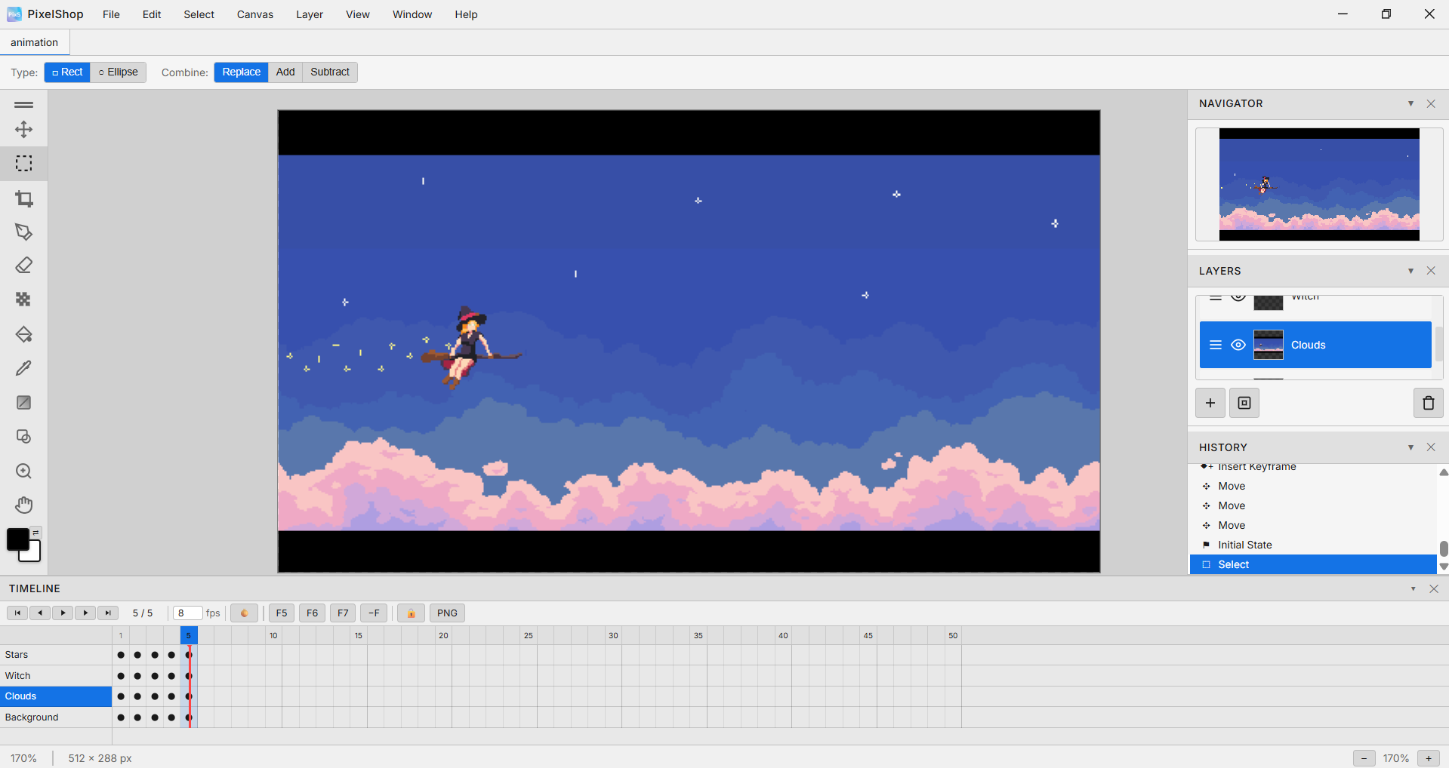Close the Layers panel
Image resolution: width=1449 pixels, height=768 pixels.
pos(1431,271)
